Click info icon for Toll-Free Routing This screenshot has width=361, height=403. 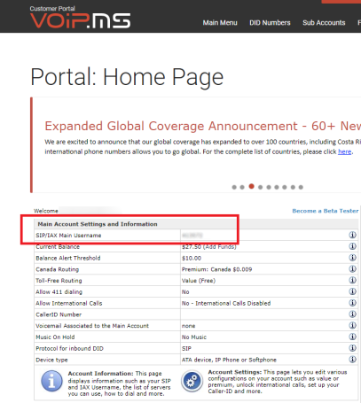click(x=352, y=280)
